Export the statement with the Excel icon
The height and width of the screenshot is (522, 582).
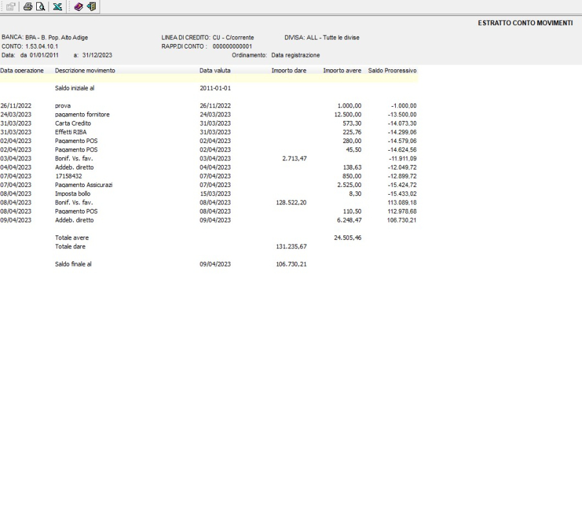point(58,6)
